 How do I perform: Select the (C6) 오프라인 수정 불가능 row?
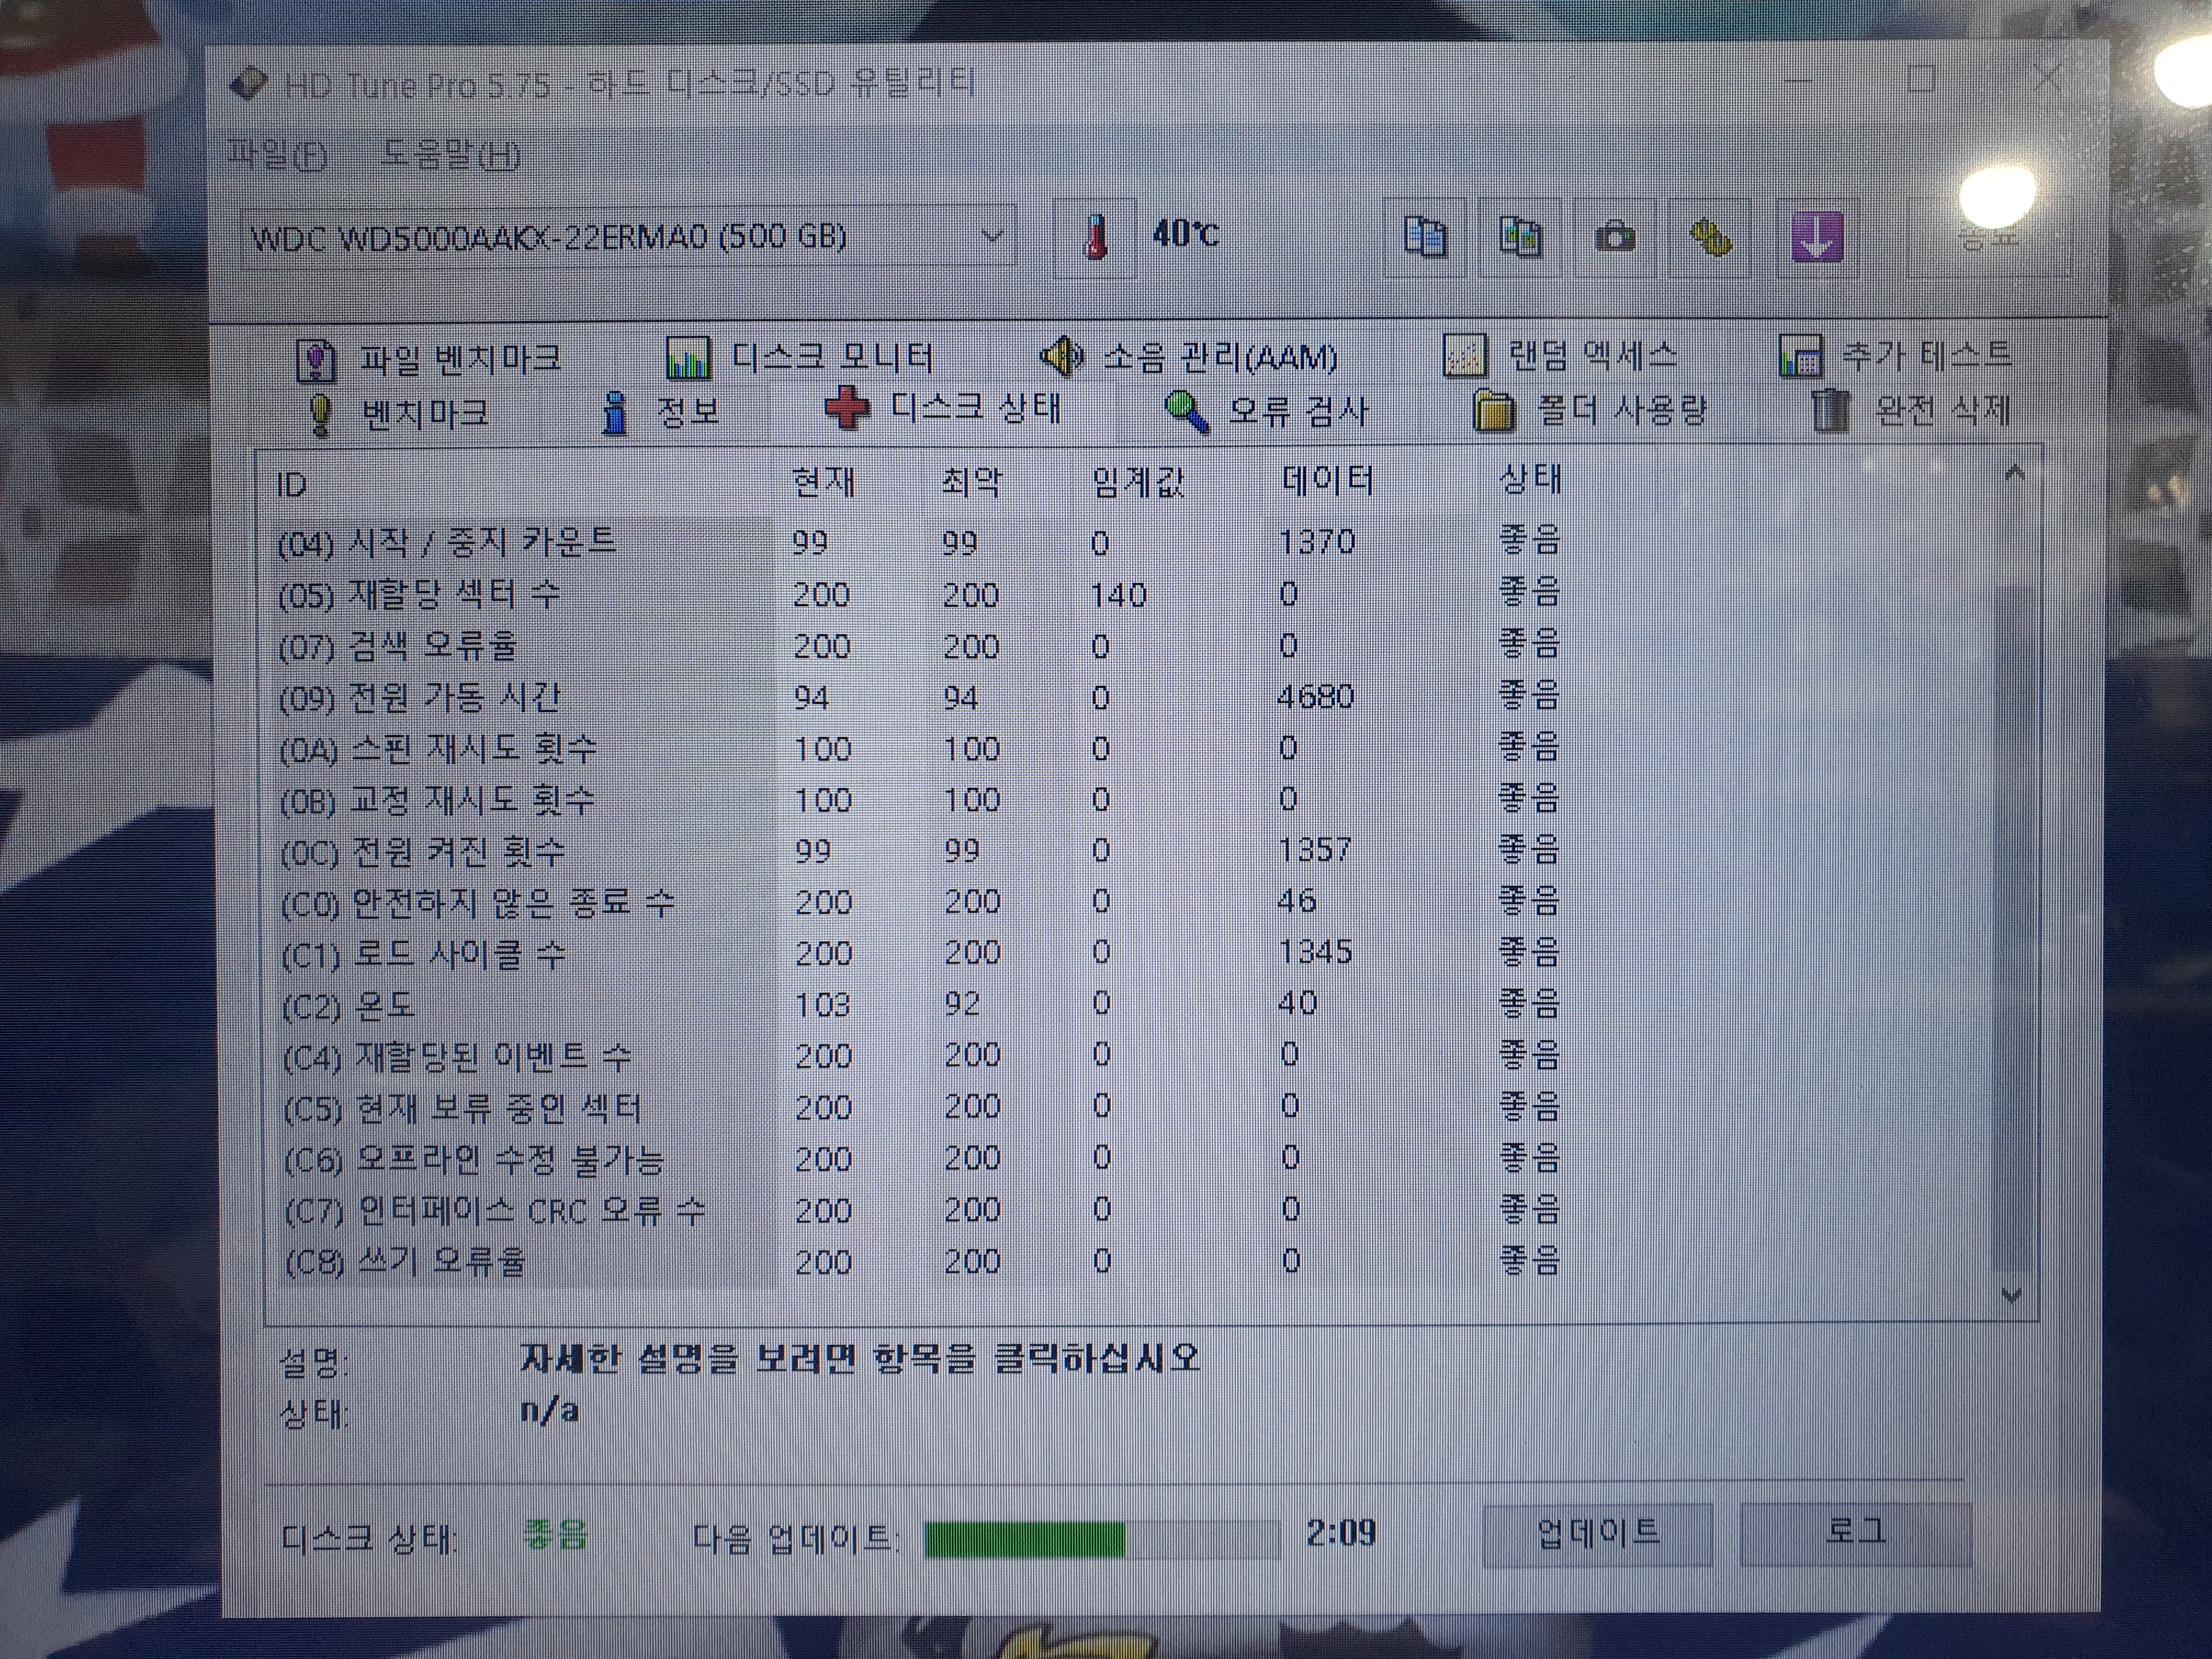point(1130,1158)
